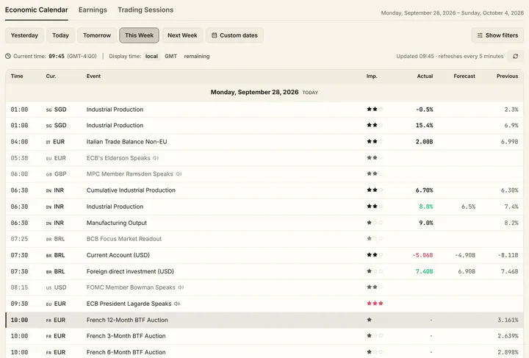Click the clock icon next to Current time
The width and height of the screenshot is (529, 358).
click(8, 57)
